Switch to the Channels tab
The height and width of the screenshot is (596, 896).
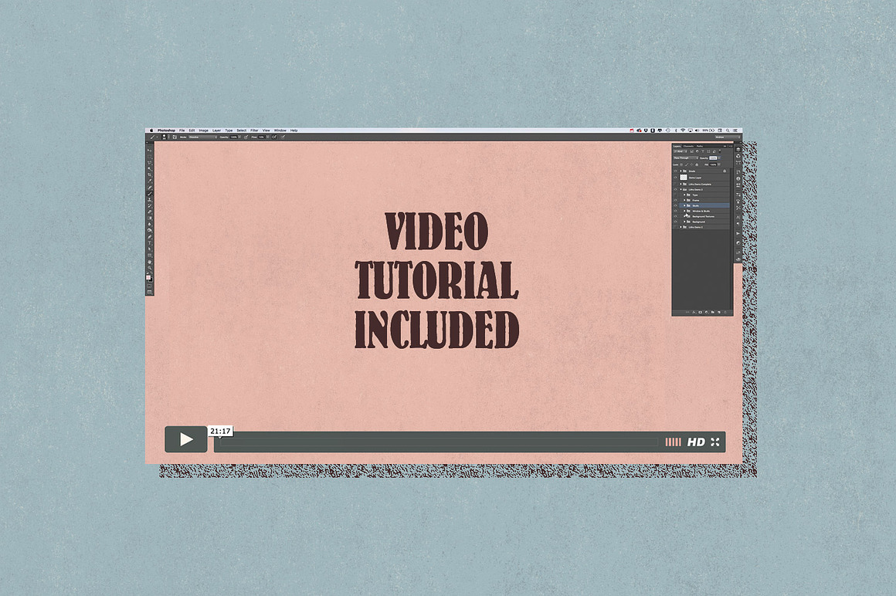tap(688, 145)
